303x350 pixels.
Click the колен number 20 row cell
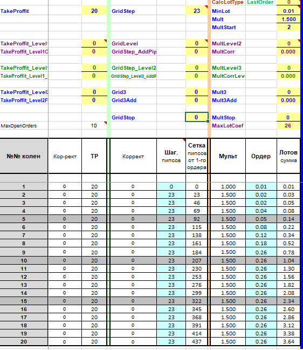click(24, 341)
